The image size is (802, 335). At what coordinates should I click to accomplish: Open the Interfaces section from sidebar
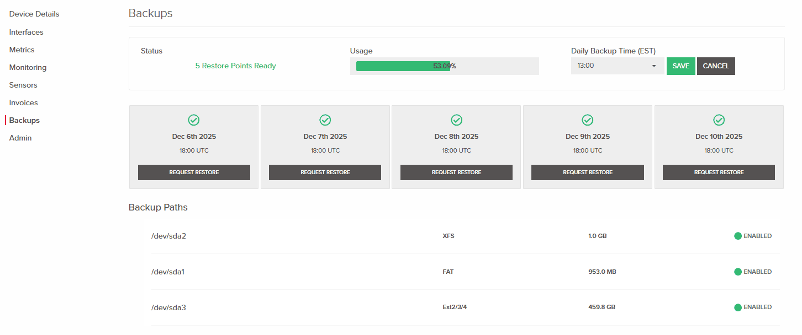coord(26,32)
